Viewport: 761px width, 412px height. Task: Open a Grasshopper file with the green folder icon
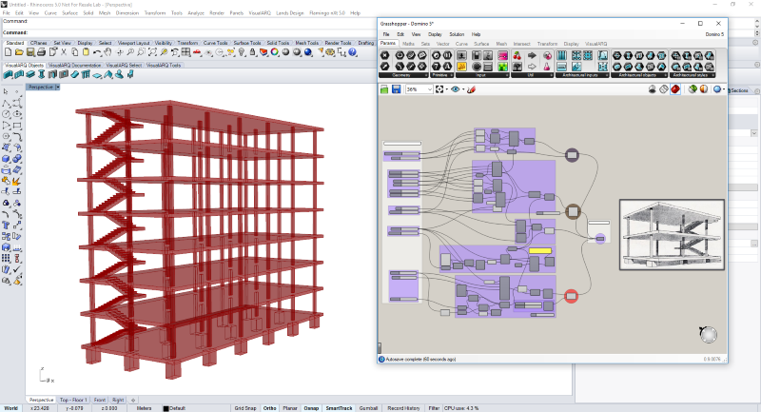385,89
